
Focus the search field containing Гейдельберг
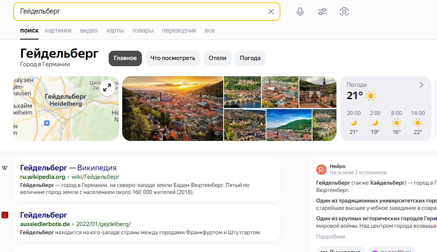139,12
